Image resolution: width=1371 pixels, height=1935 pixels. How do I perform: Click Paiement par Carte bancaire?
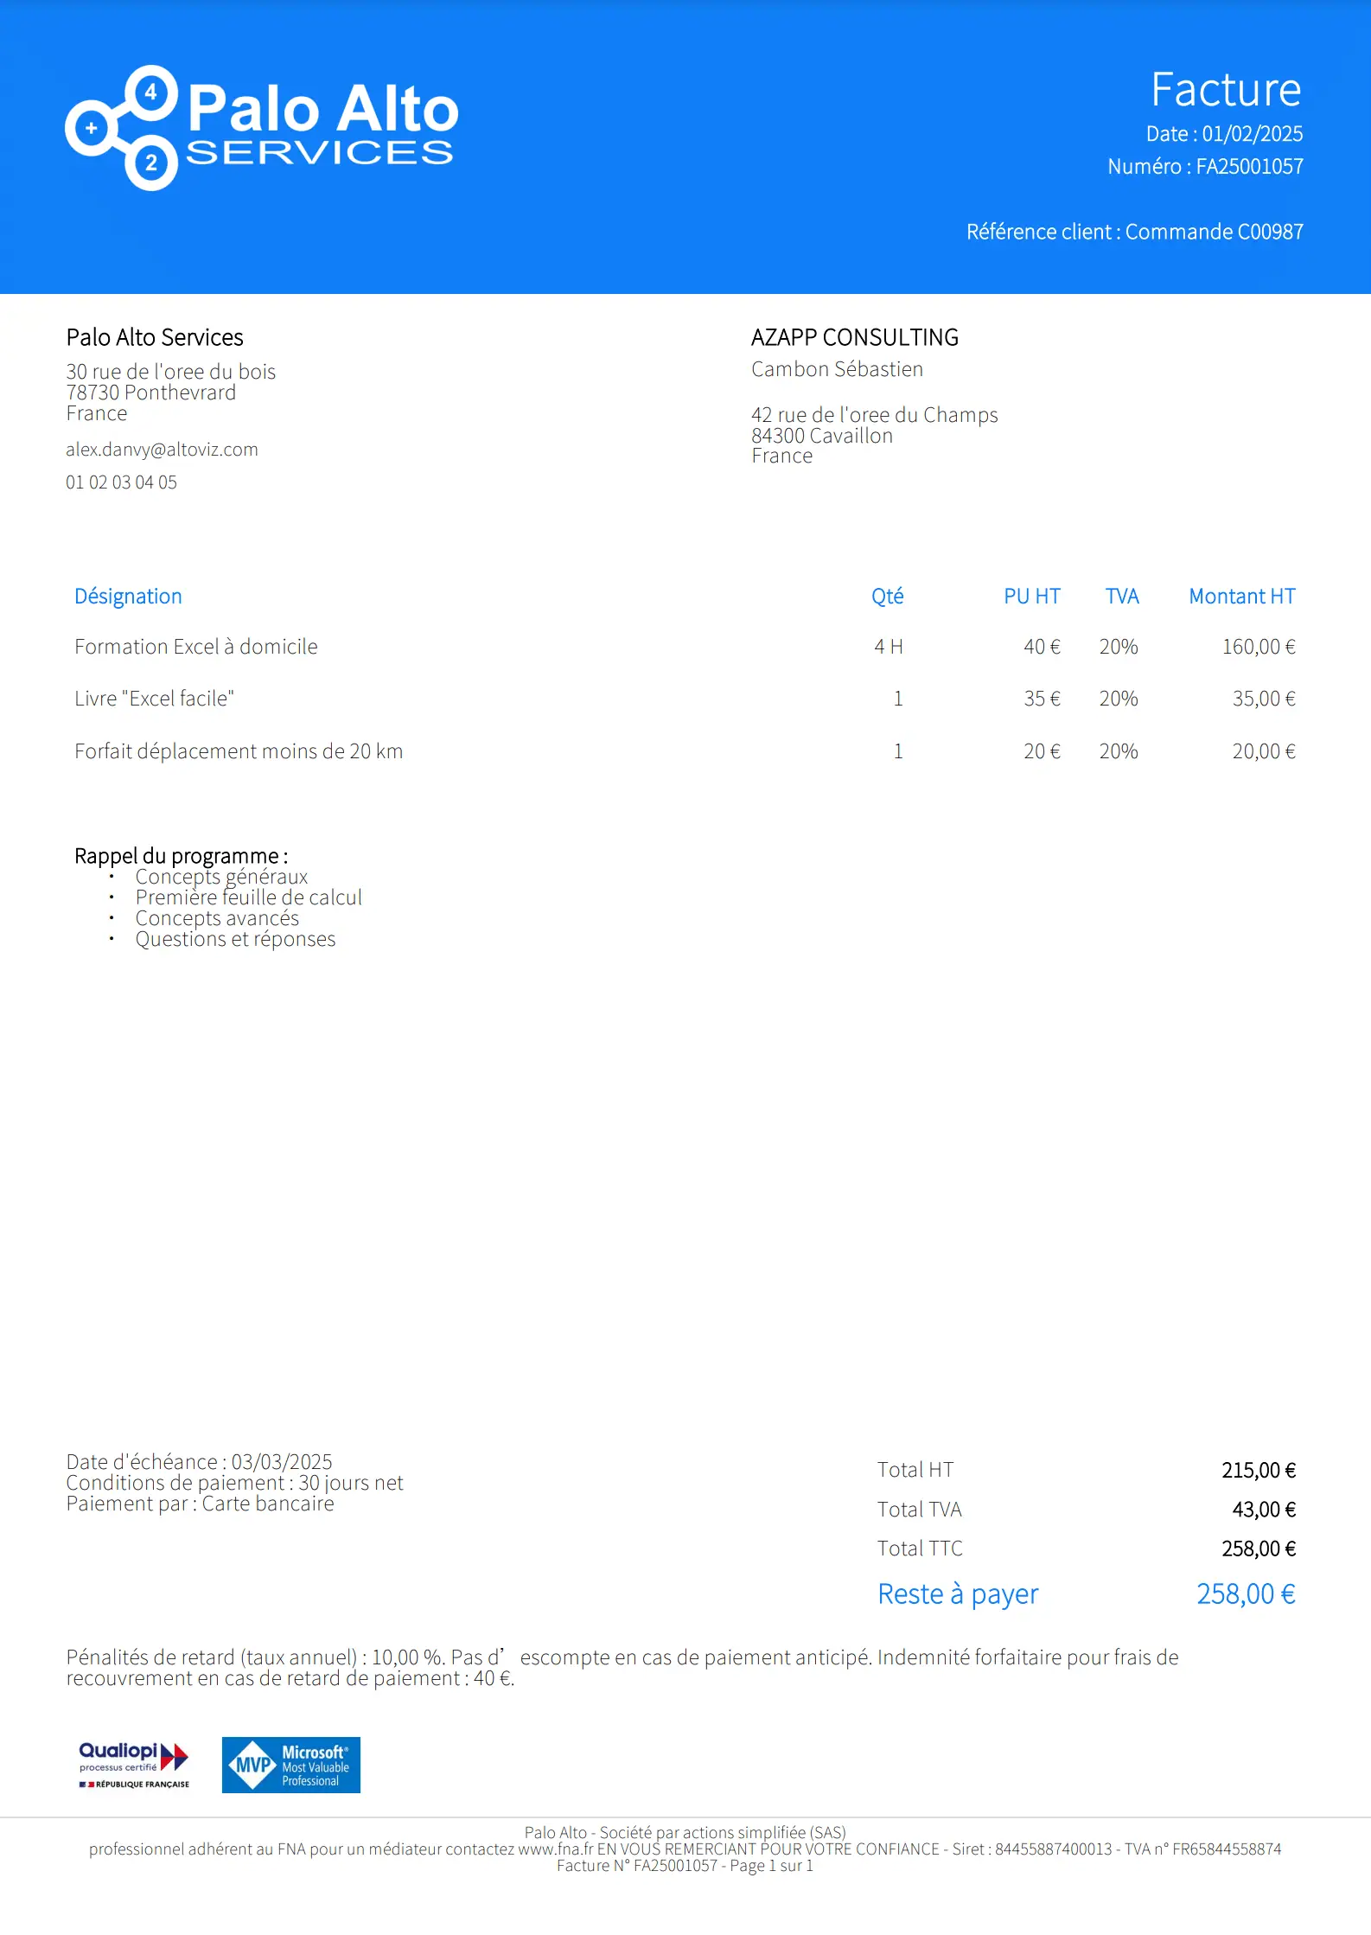(200, 1504)
